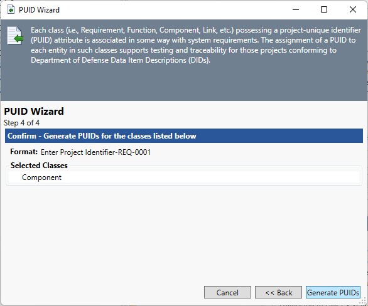
Task: Maximize the PUID Wizard window
Action: pyautogui.click(x=324, y=10)
